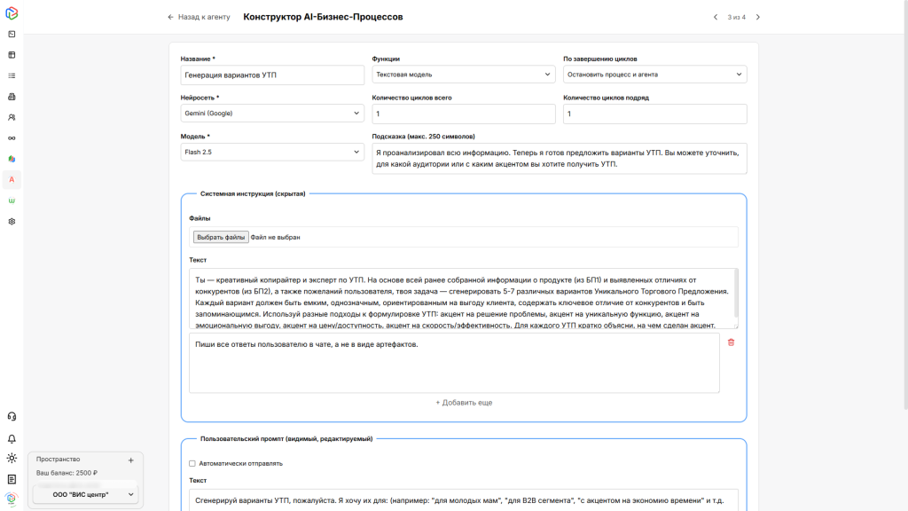Open the support headset icon
908x511 pixels.
tap(12, 416)
